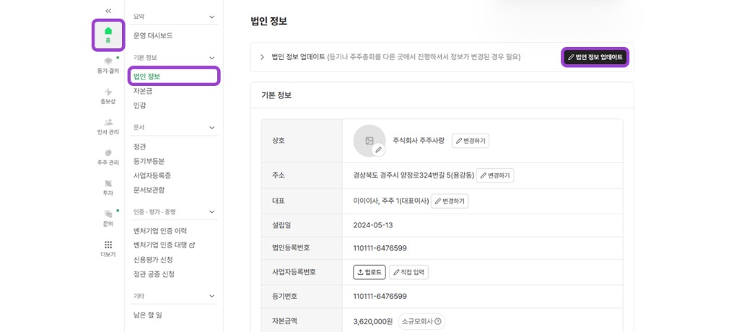The image size is (739, 332).
Task: Collapse the 인증 · 평가 · 증명 section
Action: pos(211,211)
